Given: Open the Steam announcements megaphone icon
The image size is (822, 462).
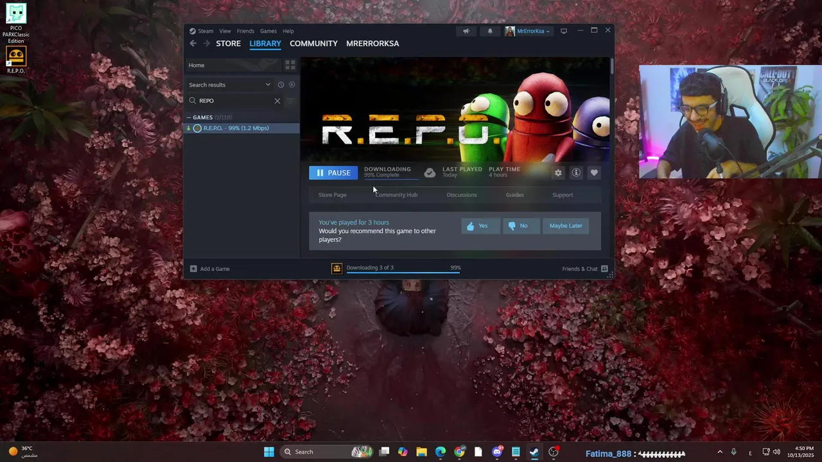Looking at the screenshot, I should [x=466, y=31].
